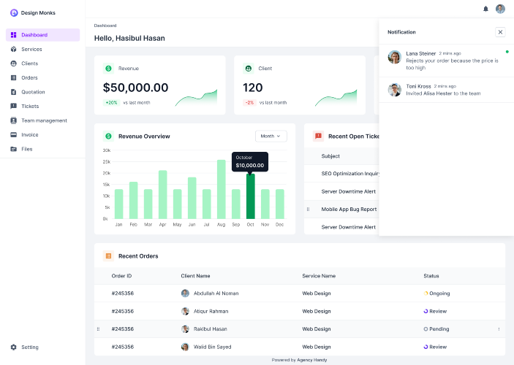Click the Revenue Overview dollar icon
514x365 pixels.
tap(108, 137)
